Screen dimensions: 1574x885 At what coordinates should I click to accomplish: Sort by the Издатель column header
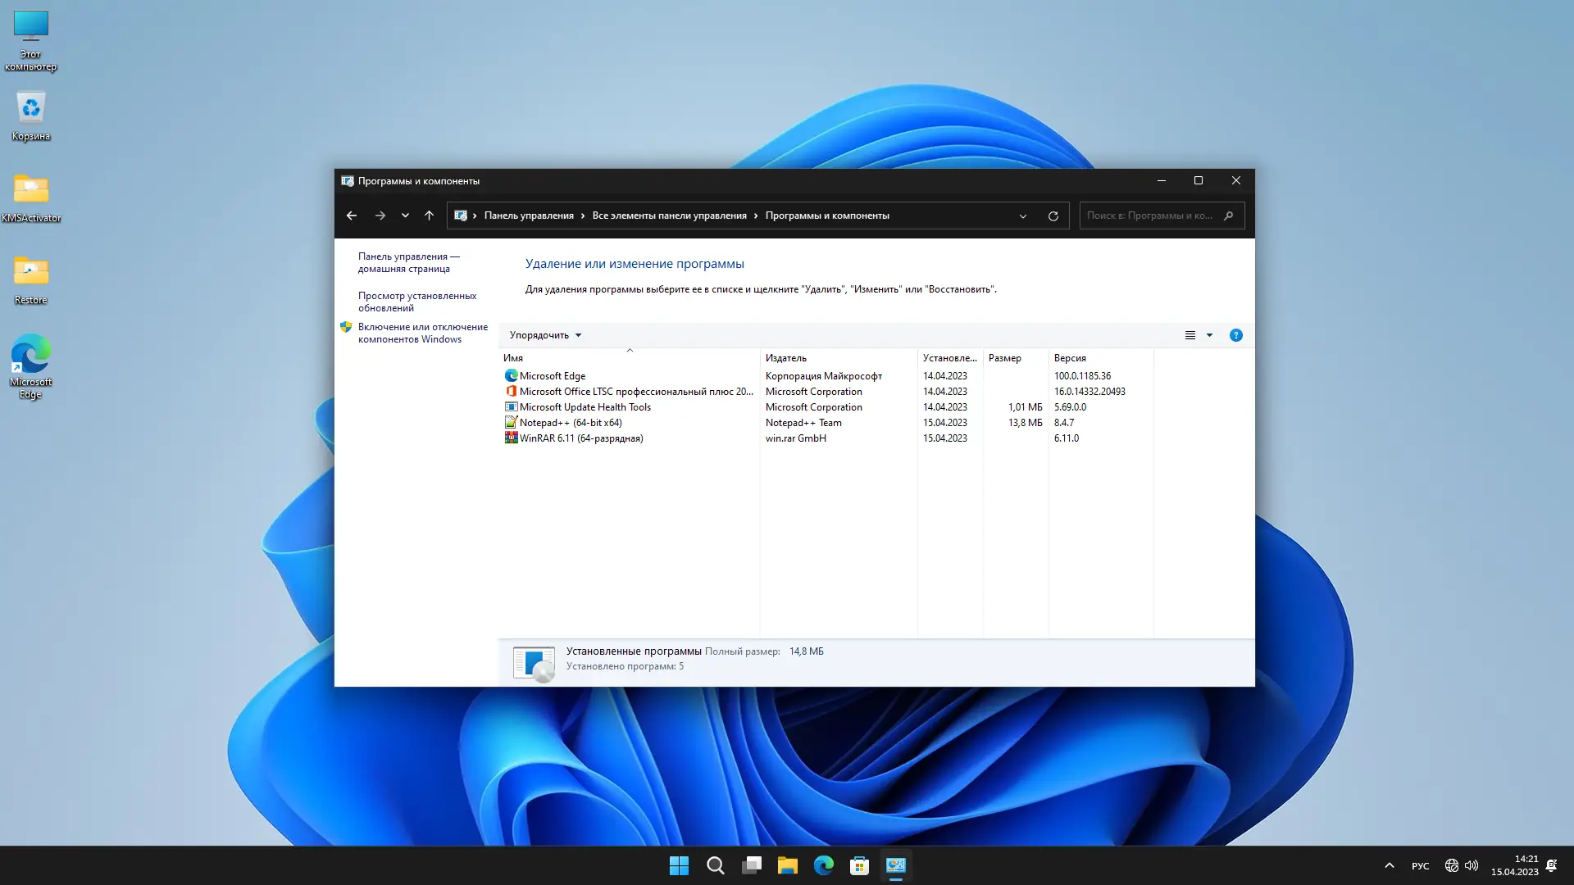click(785, 358)
